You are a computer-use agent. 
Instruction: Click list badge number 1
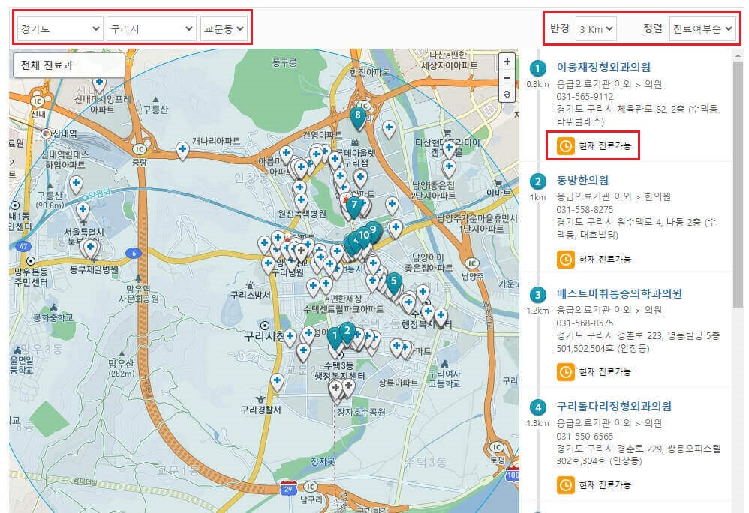(x=538, y=68)
